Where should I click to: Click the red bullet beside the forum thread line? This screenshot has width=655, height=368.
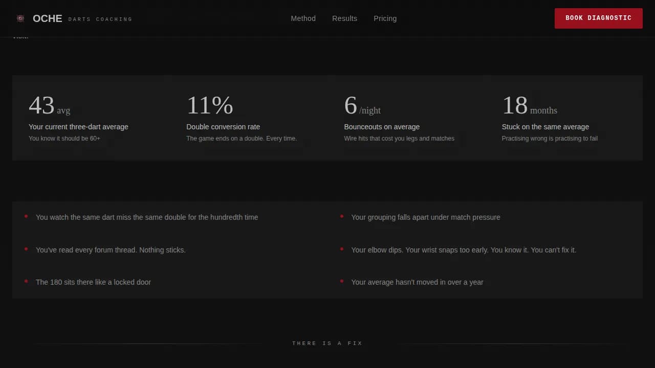coord(26,249)
